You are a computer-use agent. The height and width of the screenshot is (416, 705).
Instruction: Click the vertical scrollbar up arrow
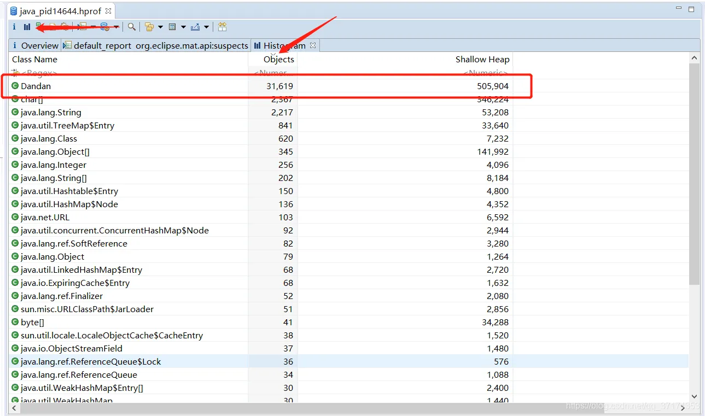(694, 58)
